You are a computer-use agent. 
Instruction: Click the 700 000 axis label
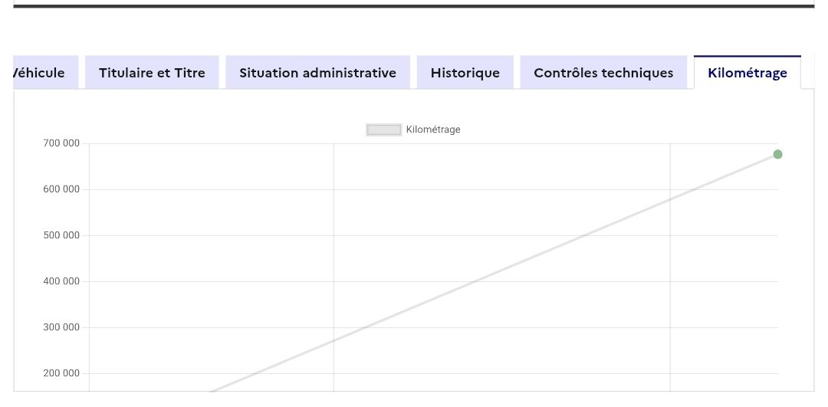coord(61,143)
